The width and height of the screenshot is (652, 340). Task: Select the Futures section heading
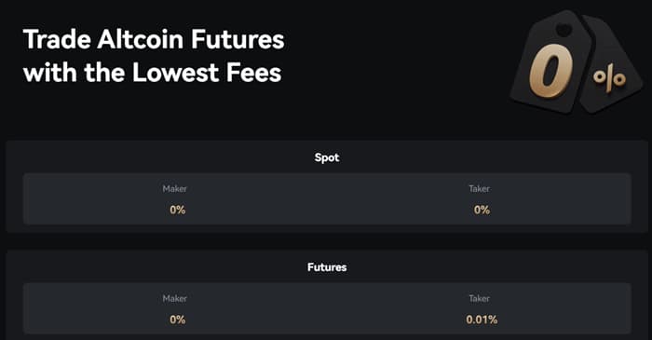click(327, 267)
